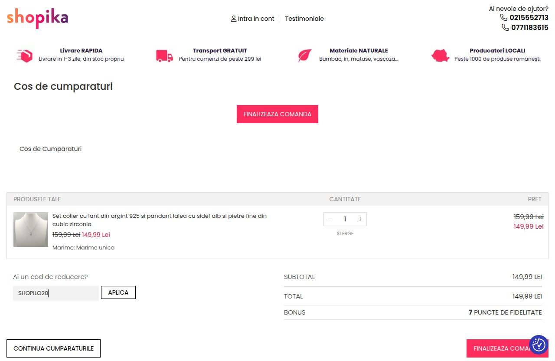Click the Producatori LOCALI heading text
Viewport: 555px width, 361px height.
tap(497, 50)
